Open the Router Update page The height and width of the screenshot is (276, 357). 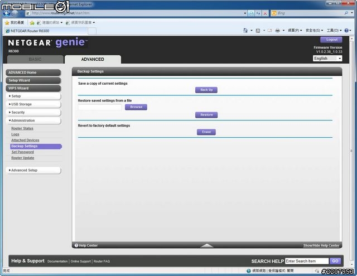[x=23, y=158]
